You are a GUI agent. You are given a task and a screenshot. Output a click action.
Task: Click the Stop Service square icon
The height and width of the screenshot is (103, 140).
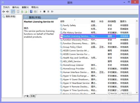pos(45,12)
